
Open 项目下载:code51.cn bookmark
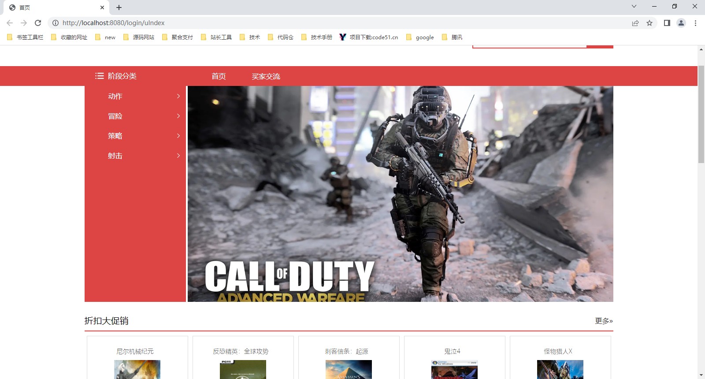tap(369, 37)
